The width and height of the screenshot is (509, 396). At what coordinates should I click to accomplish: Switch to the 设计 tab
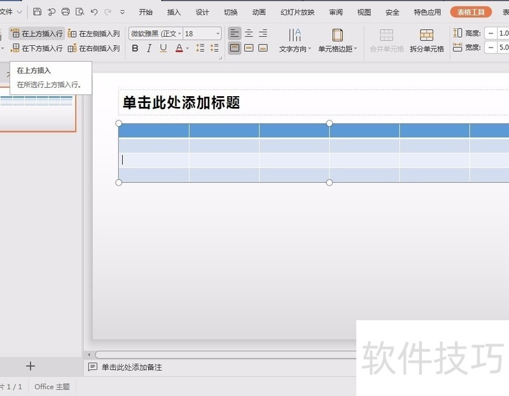[x=202, y=12]
